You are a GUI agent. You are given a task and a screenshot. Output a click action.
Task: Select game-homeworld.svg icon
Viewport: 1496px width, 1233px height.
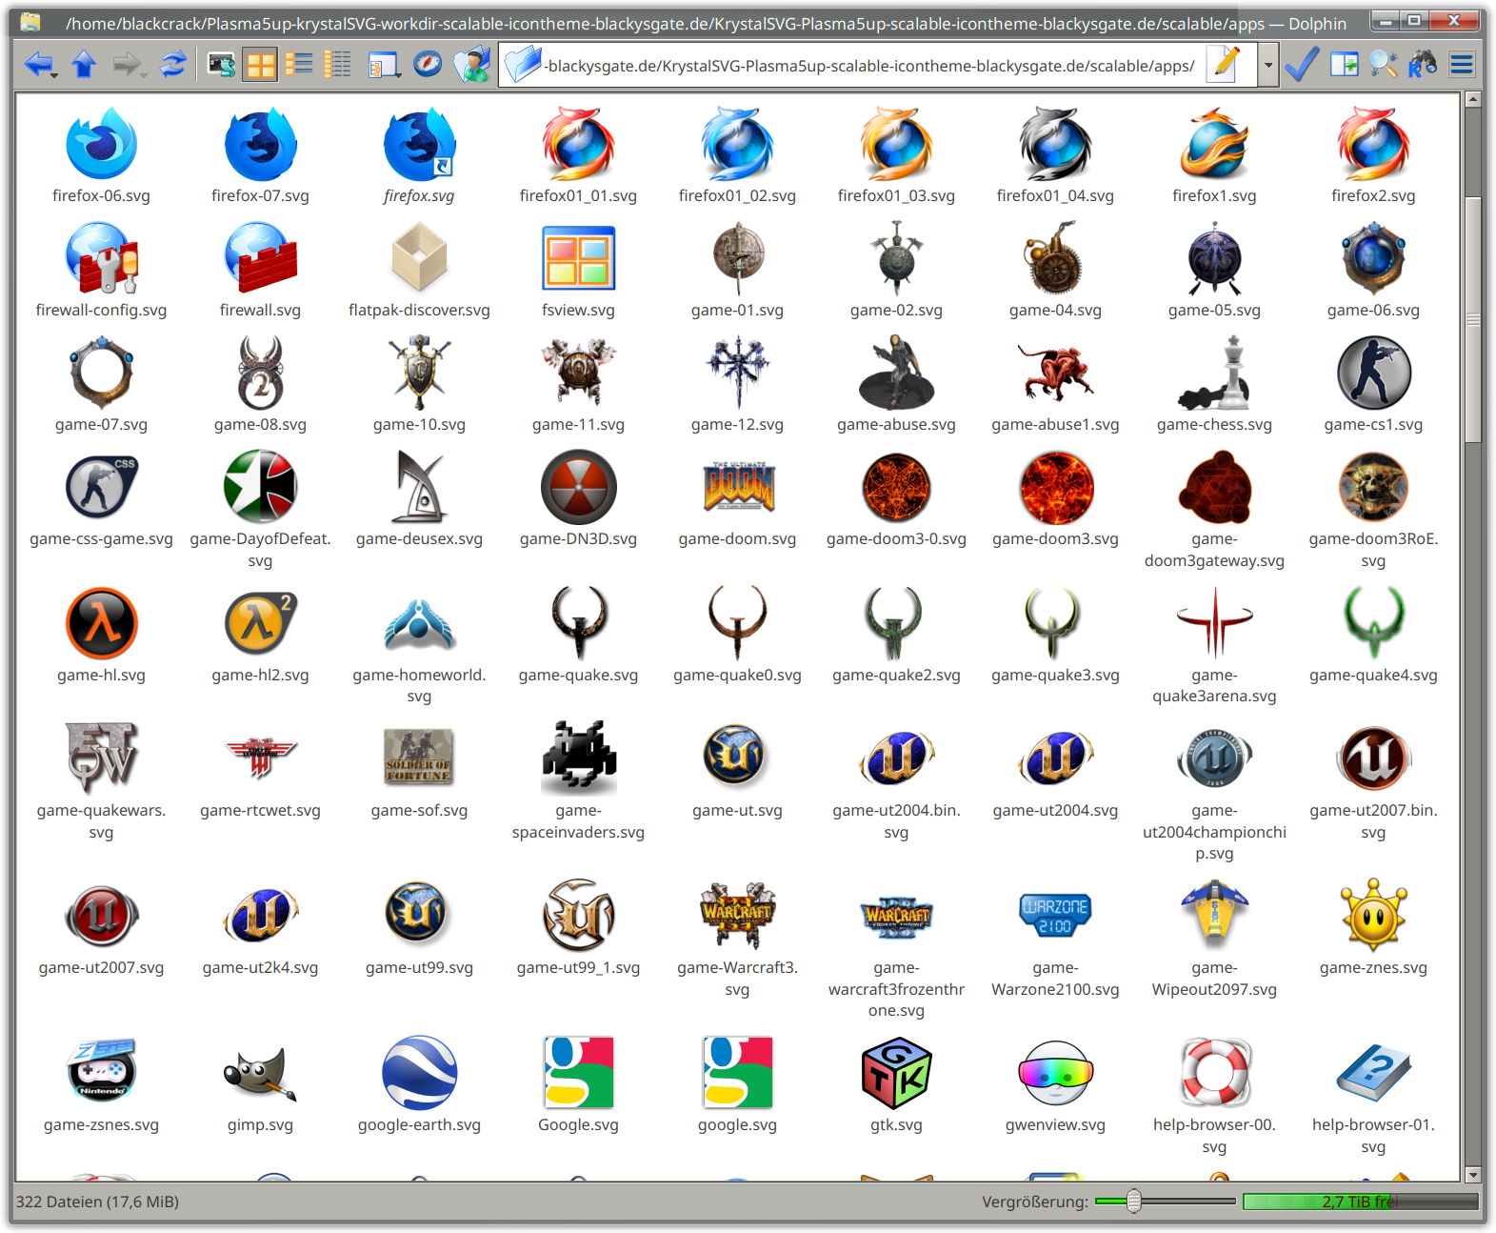coord(419,624)
